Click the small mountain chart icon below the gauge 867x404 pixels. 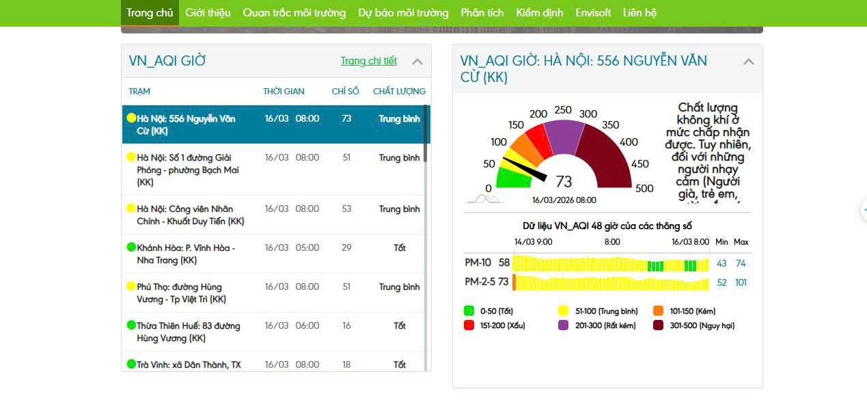click(484, 198)
